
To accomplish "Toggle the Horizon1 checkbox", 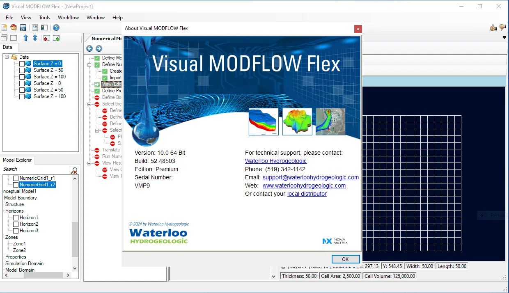I will [16, 217].
